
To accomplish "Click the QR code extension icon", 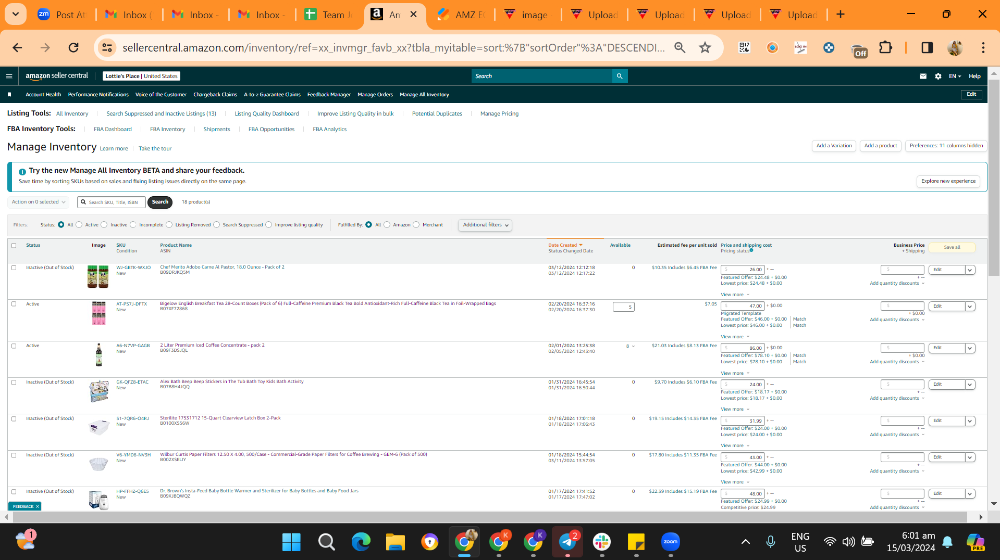I will pyautogui.click(x=744, y=48).
